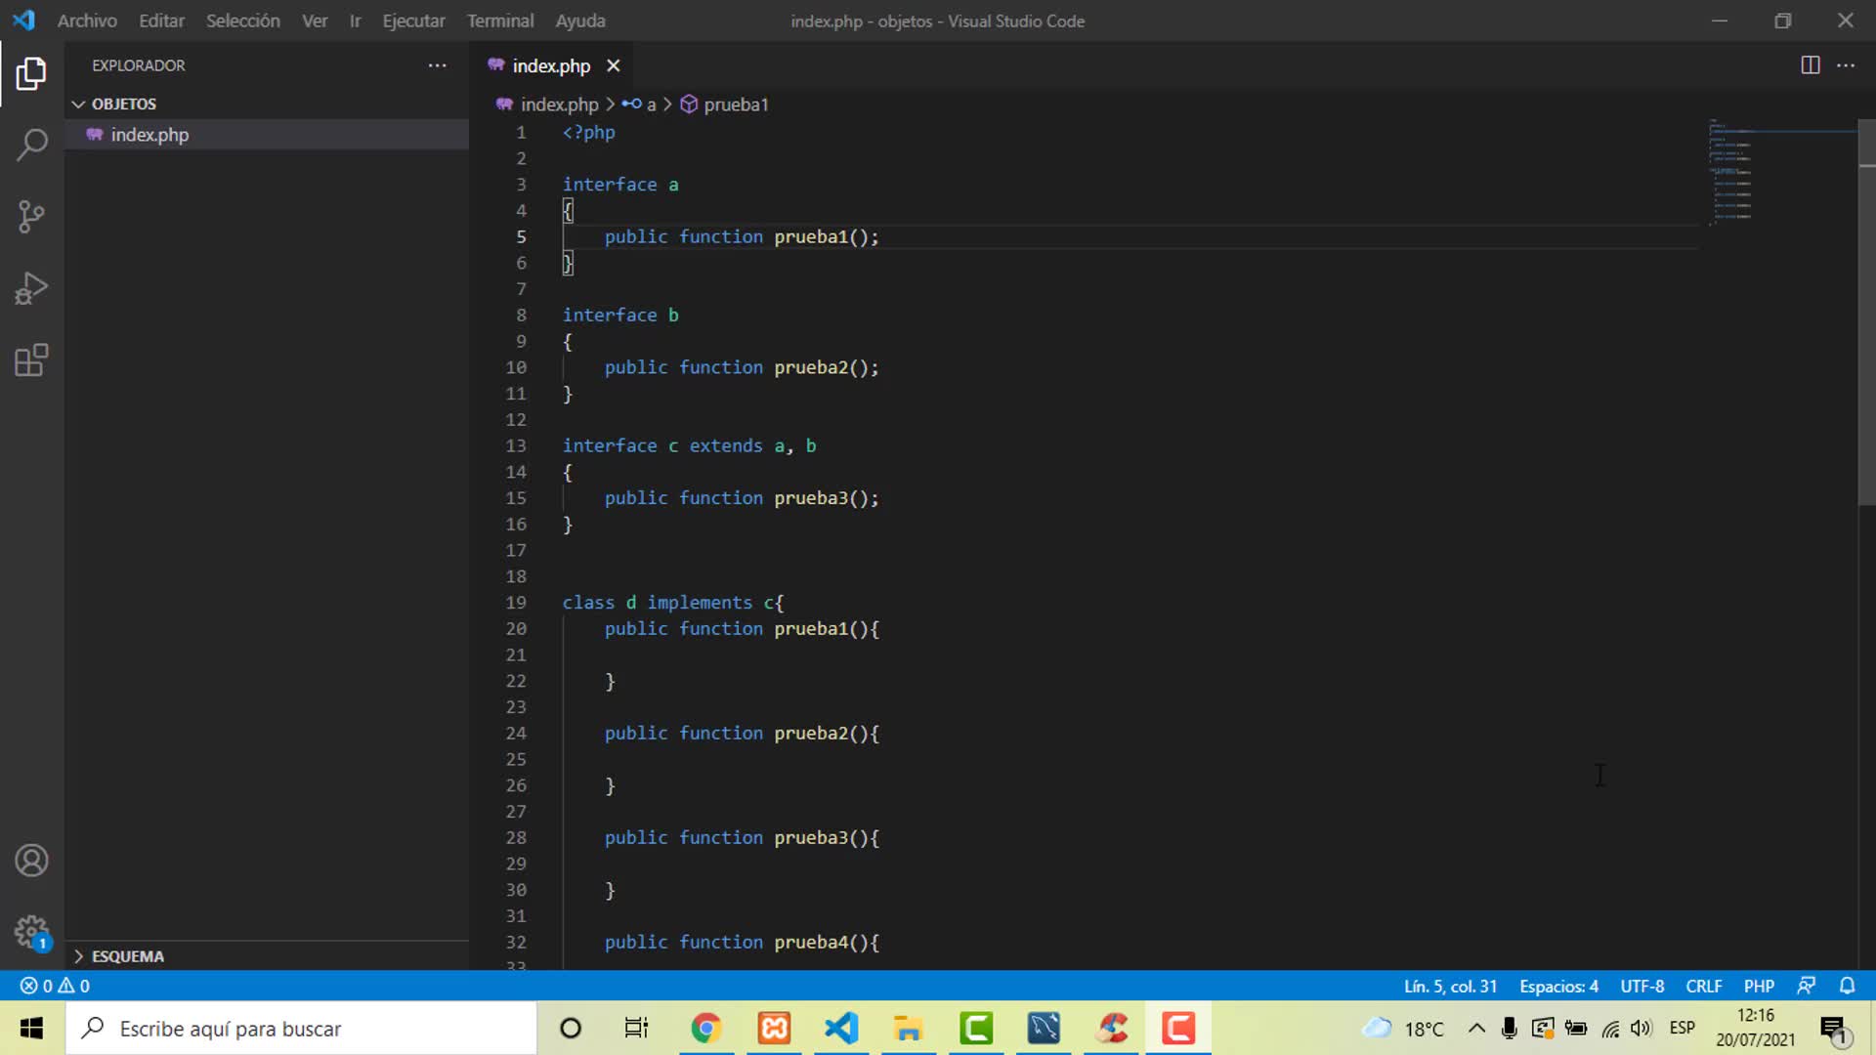
Task: Open the Source Control view icon
Action: (x=31, y=216)
